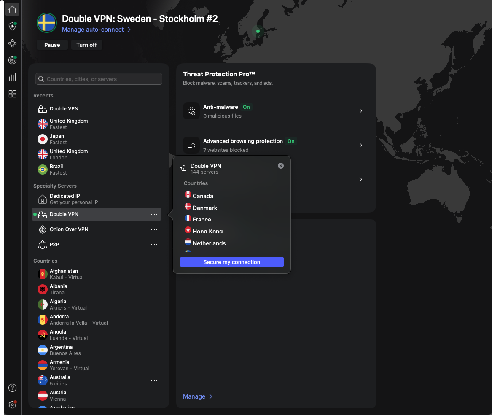Click the Japan flag in Recents
492x415 pixels.
[42, 139]
